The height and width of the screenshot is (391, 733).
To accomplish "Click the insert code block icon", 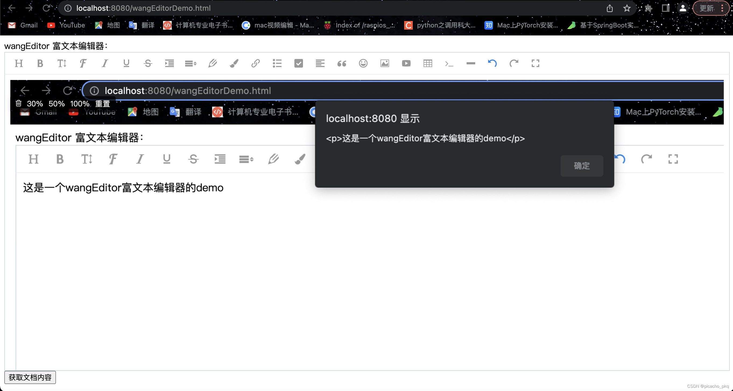I will pyautogui.click(x=449, y=64).
